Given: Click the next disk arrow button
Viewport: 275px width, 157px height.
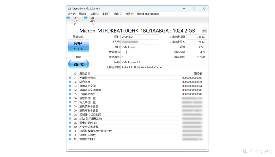Looking at the screenshot, I should click(204, 31).
